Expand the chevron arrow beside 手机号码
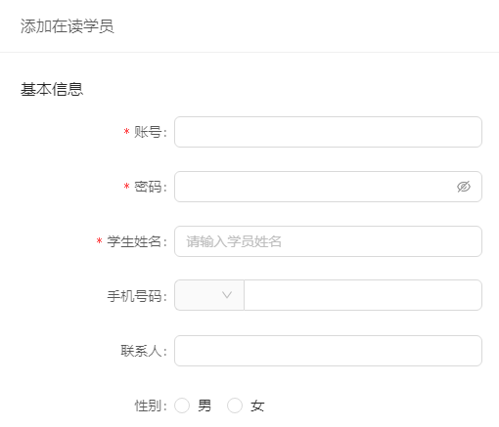The width and height of the screenshot is (499, 427). (227, 295)
